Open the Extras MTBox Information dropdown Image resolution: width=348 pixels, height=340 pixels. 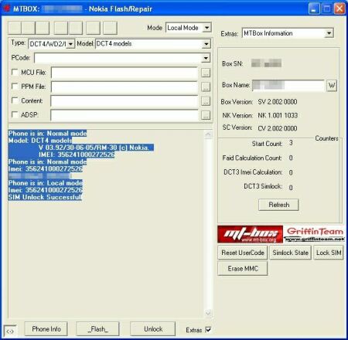(288, 33)
